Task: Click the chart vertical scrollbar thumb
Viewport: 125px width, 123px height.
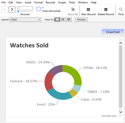Action: click(121, 77)
